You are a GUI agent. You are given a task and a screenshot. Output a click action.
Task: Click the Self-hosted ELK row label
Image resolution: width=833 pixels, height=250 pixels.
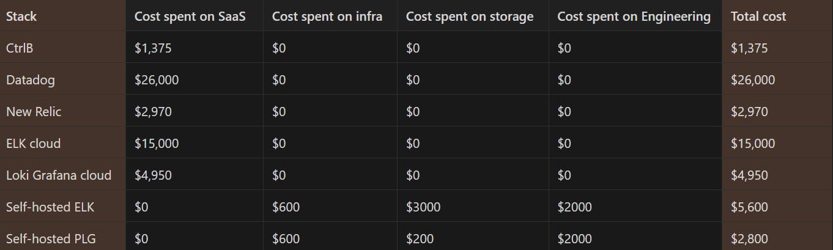pos(50,207)
